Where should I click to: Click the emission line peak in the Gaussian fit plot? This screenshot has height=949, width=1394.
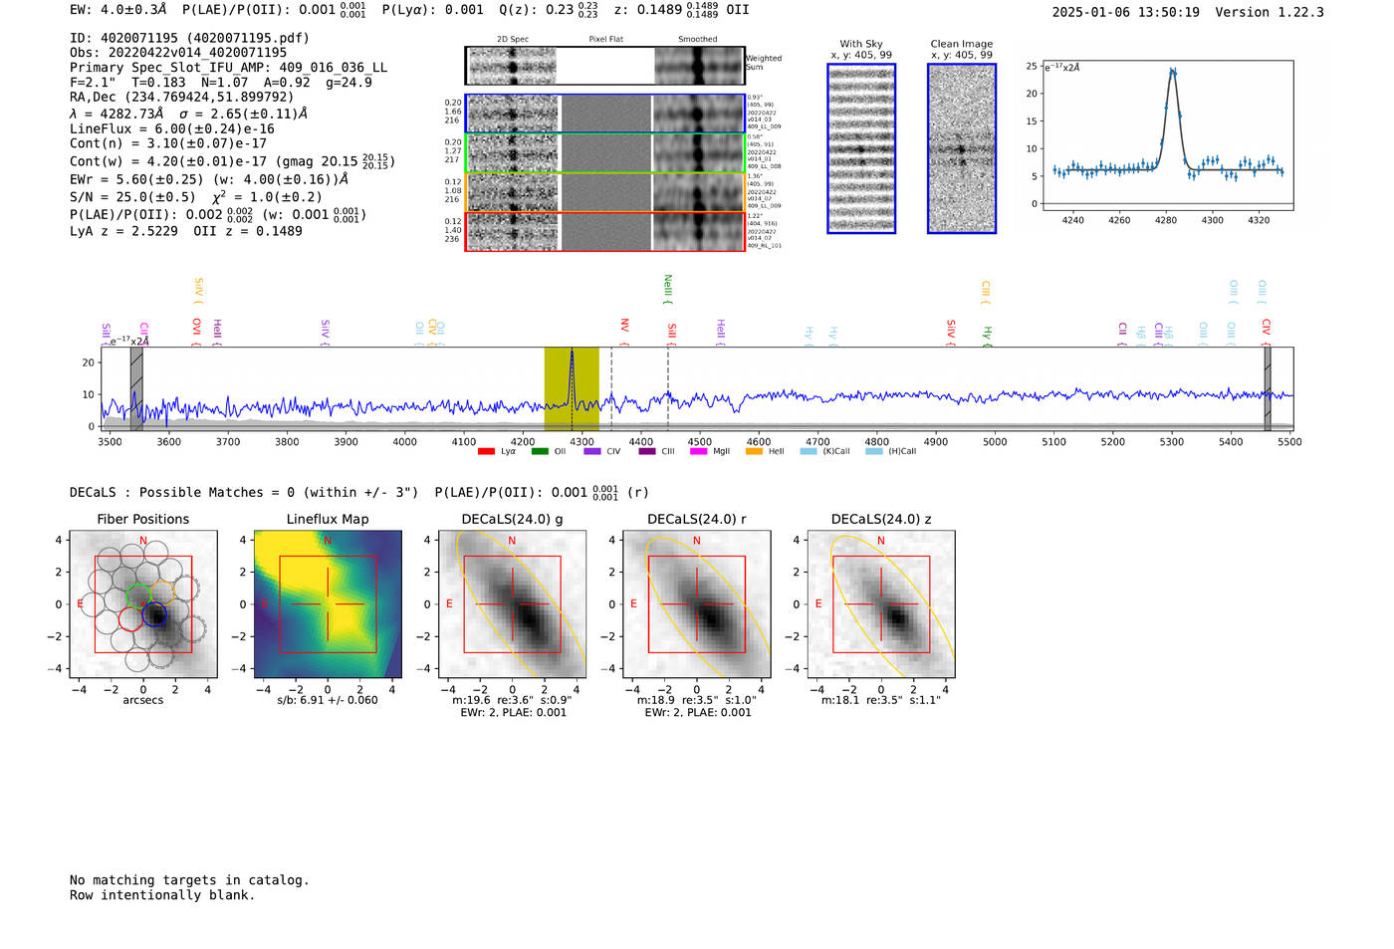pyautogui.click(x=1173, y=72)
